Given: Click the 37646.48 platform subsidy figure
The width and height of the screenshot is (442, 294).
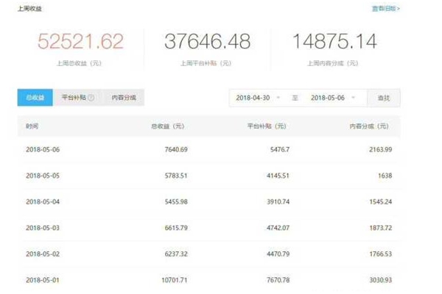Looking at the screenshot, I should tap(208, 41).
